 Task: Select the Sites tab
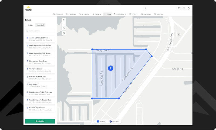107,14
